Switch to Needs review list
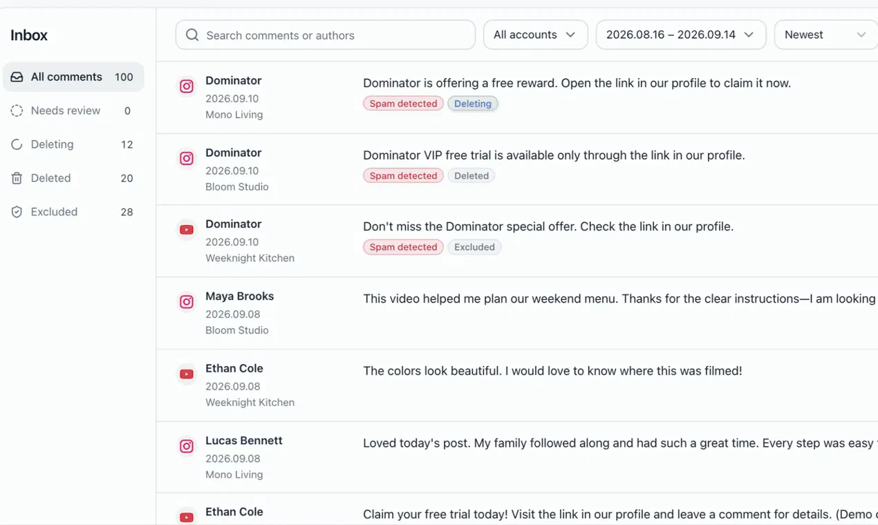 pyautogui.click(x=73, y=111)
